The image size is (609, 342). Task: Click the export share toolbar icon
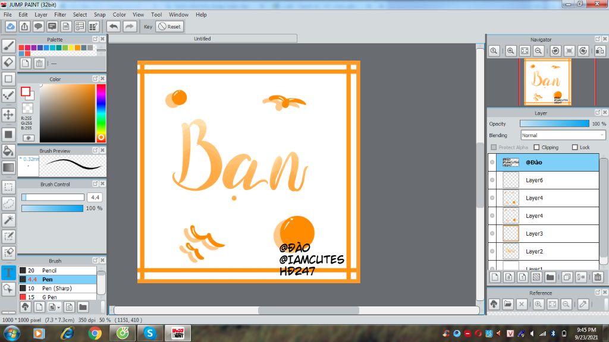[x=24, y=26]
